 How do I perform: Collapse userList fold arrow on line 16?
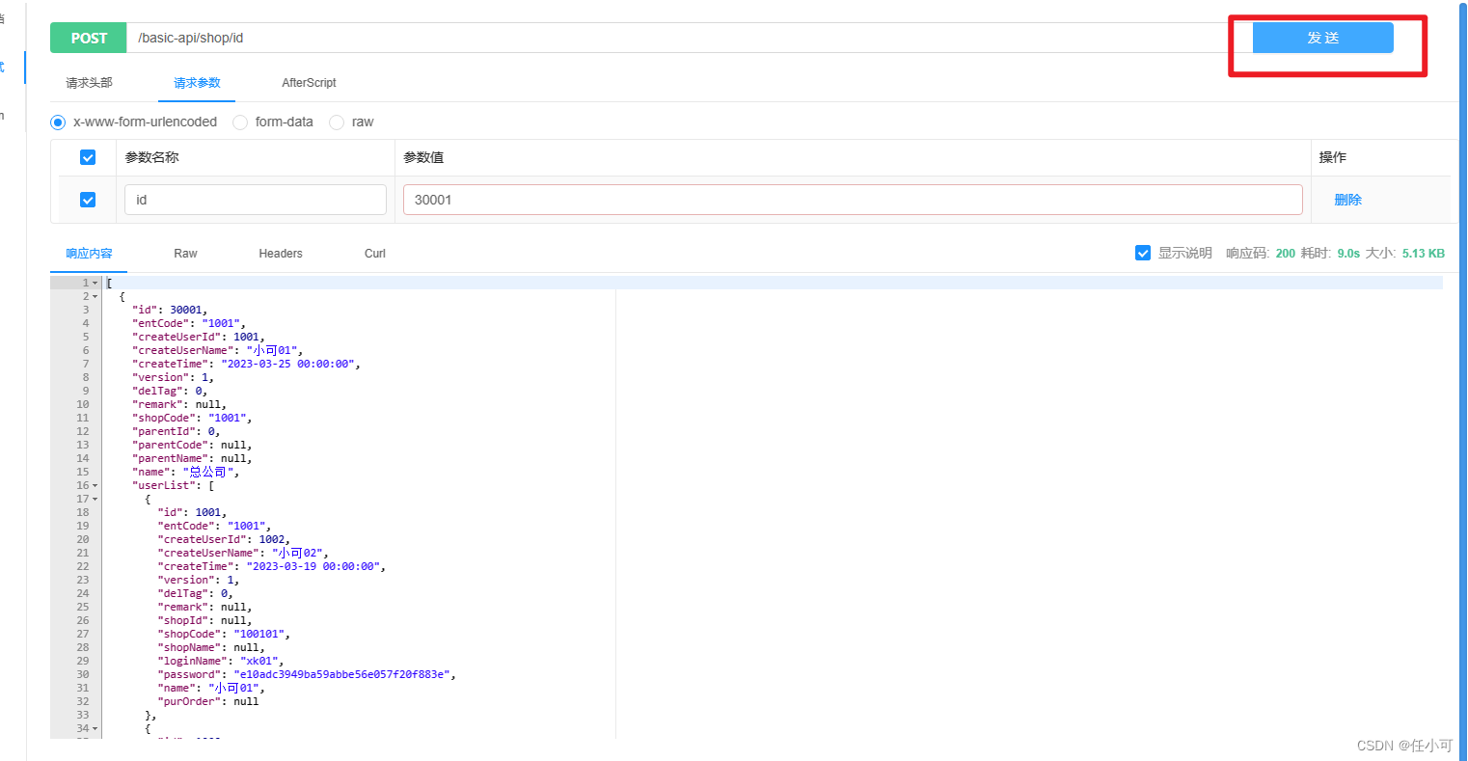[x=95, y=486]
